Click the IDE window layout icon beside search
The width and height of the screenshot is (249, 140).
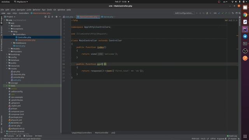(x=237, y=13)
